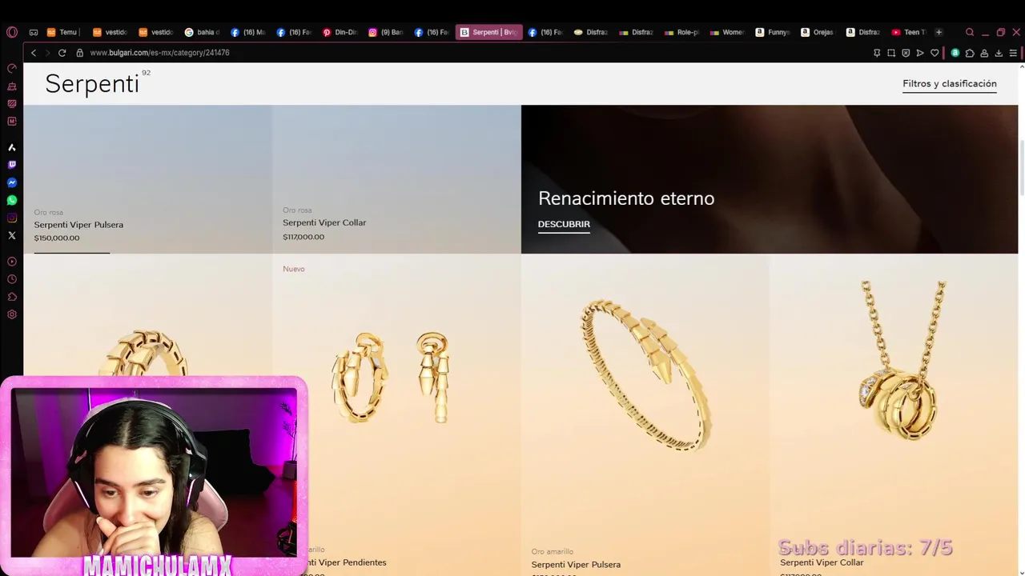Open WhatsApp in the sidebar
1025x576 pixels.
coord(11,200)
